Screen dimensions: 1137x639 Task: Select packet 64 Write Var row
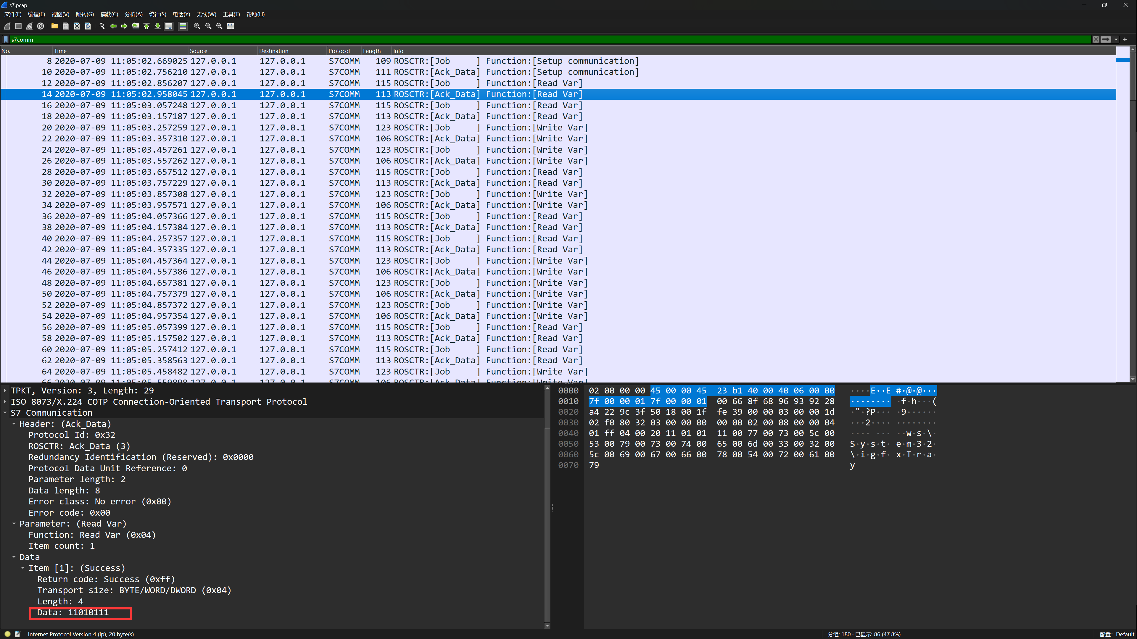click(558, 372)
